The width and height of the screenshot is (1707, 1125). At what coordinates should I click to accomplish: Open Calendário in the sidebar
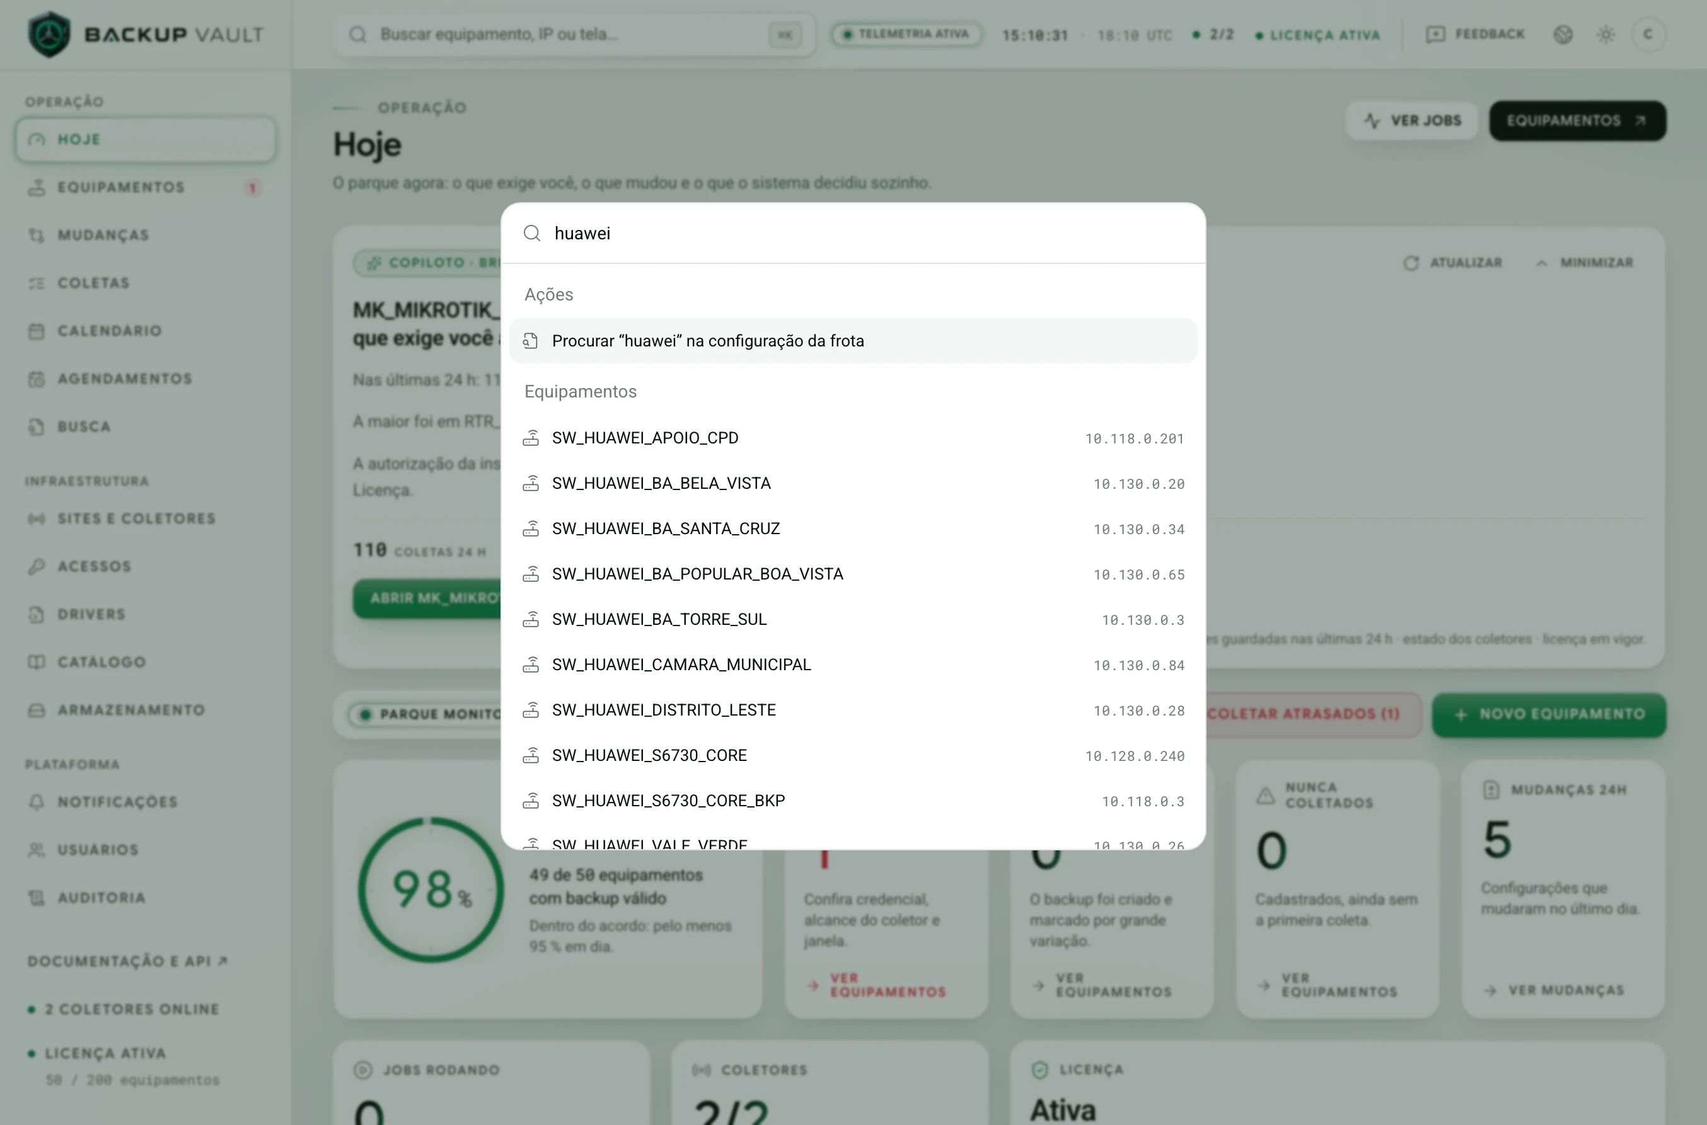click(x=145, y=331)
